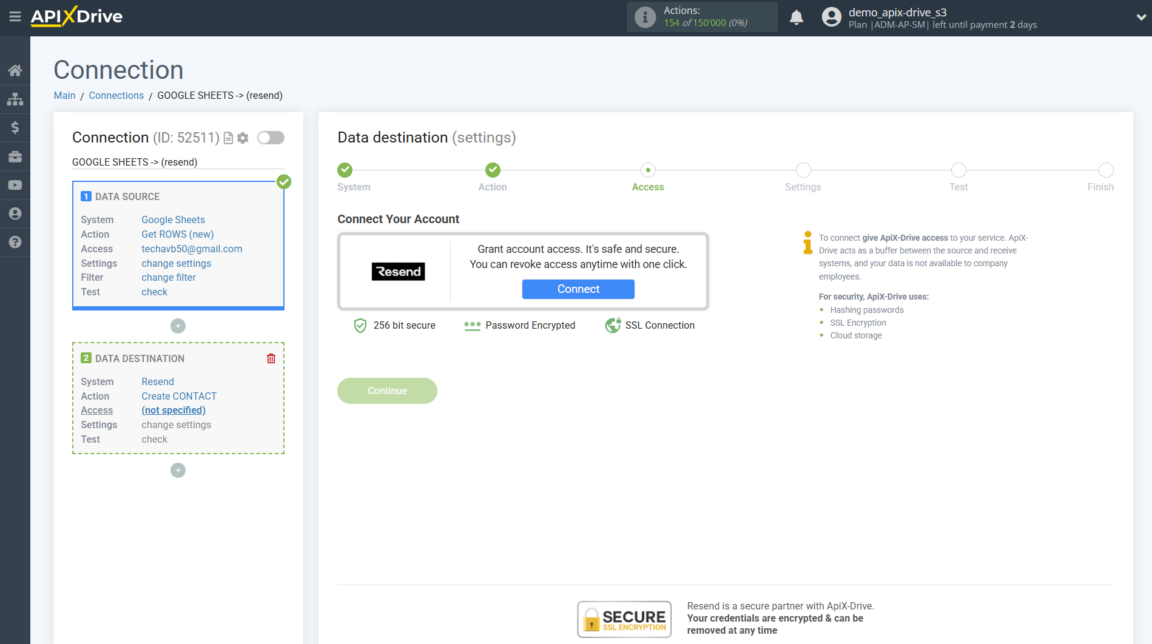
Task: Open the connections hierarchy icon in sidebar
Action: 15,99
